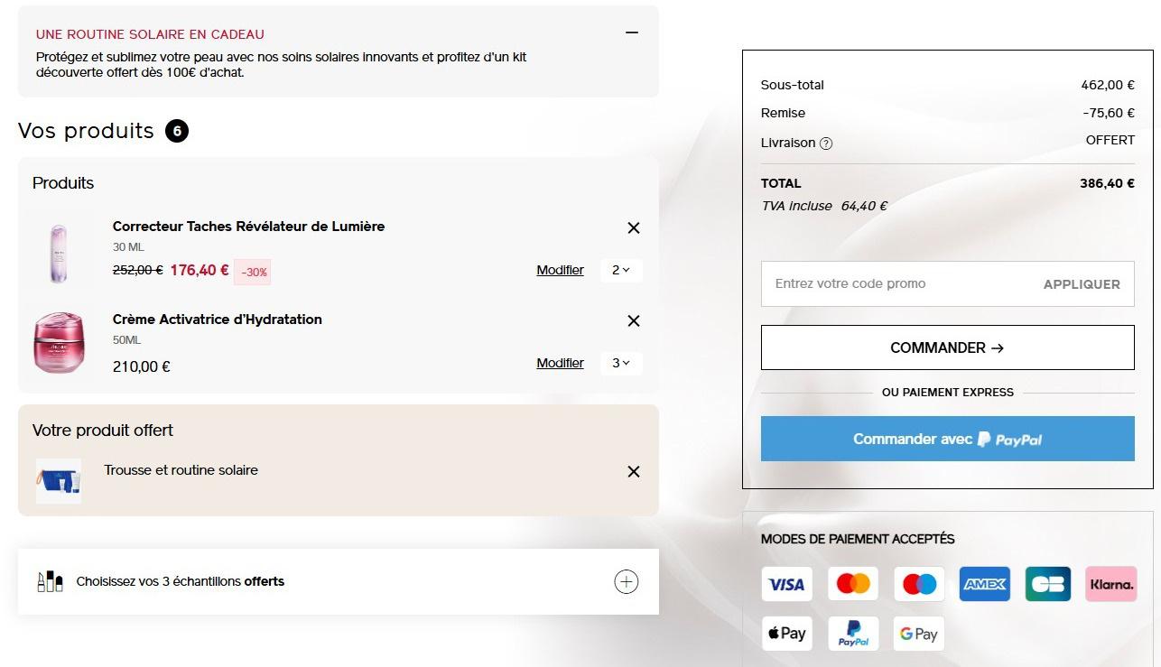The height and width of the screenshot is (667, 1161).
Task: Checkout with the PayPal express button
Action: (x=948, y=439)
